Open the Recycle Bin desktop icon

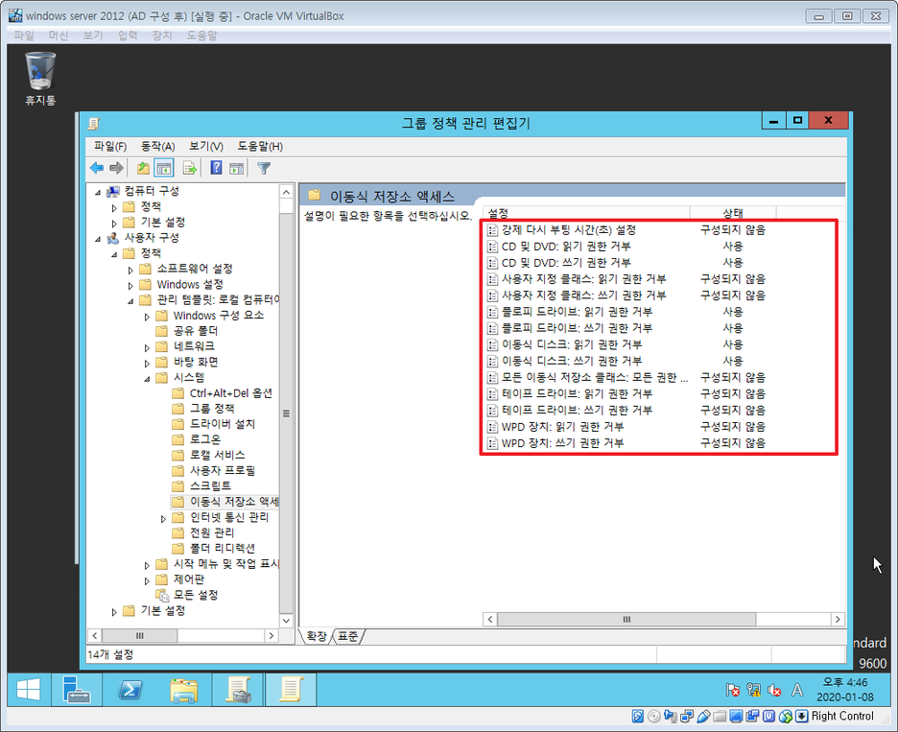pyautogui.click(x=40, y=79)
